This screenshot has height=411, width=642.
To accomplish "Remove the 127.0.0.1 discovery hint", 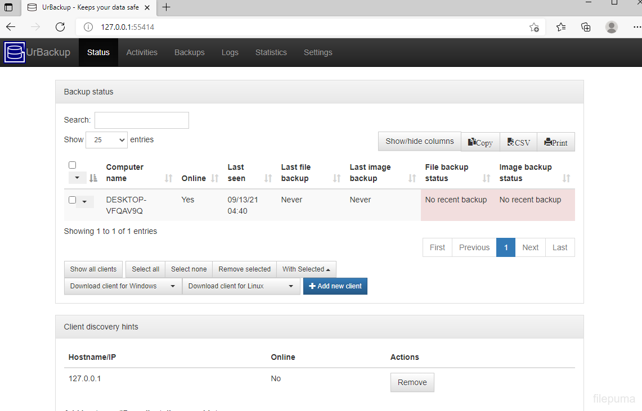I will point(412,382).
